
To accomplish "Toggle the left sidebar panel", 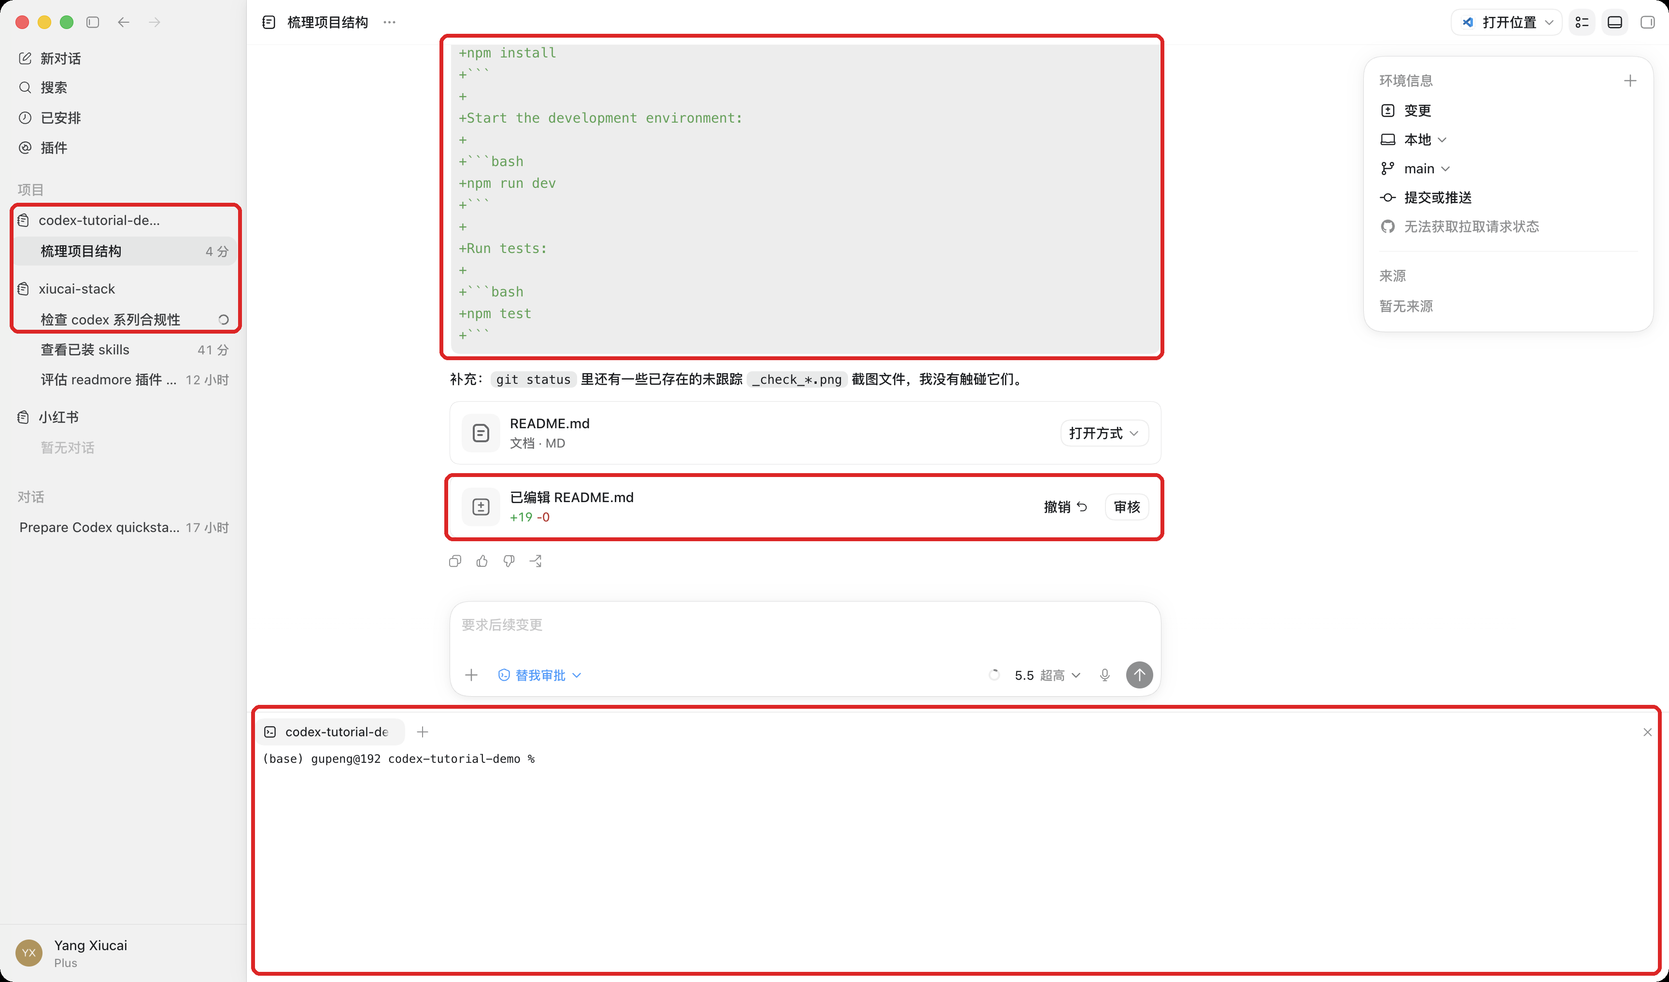I will tap(93, 22).
